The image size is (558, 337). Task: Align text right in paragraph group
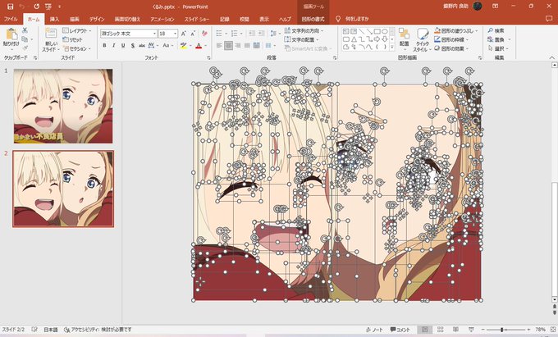(238, 45)
